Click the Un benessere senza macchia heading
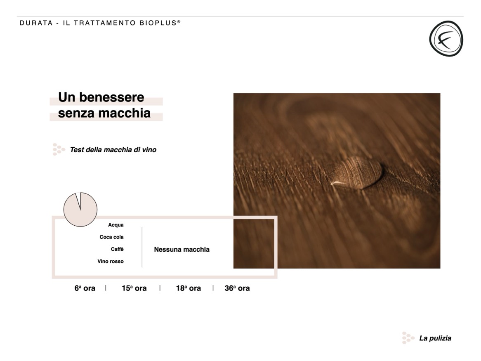Image resolution: width=481 pixels, height=361 pixels. [x=104, y=105]
